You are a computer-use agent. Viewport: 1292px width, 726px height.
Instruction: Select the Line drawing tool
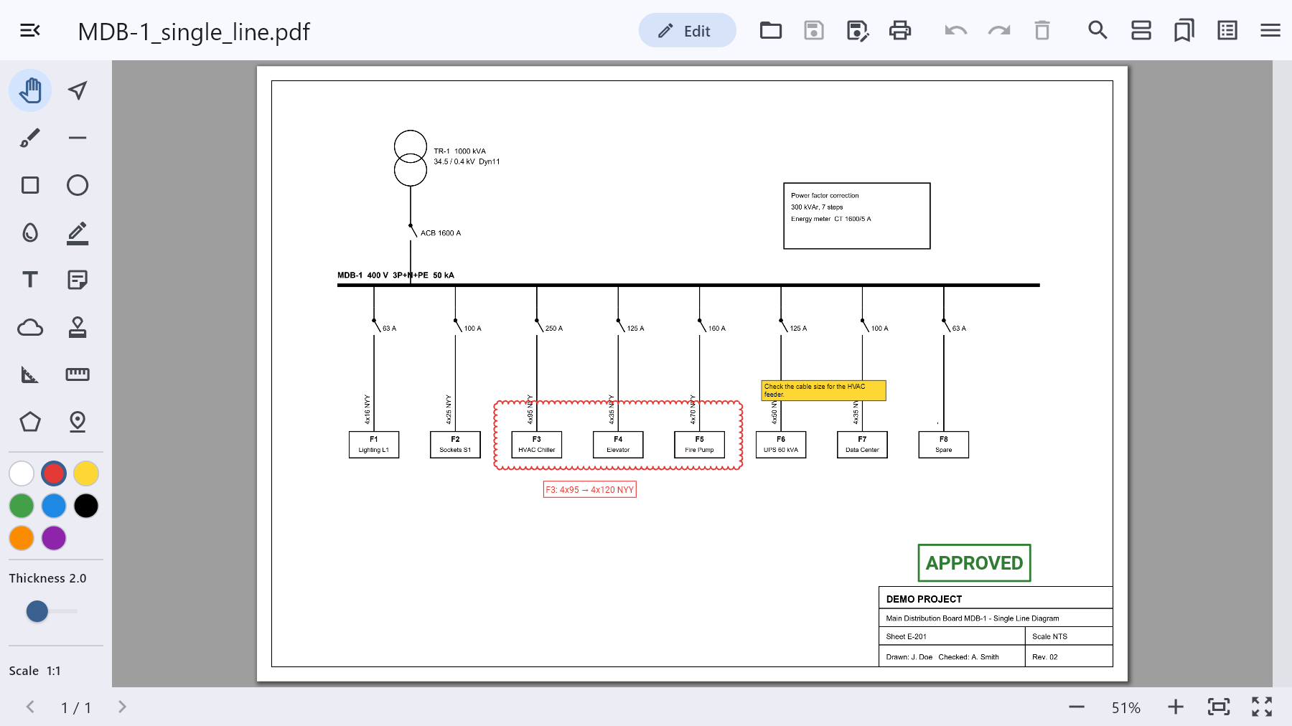78,138
